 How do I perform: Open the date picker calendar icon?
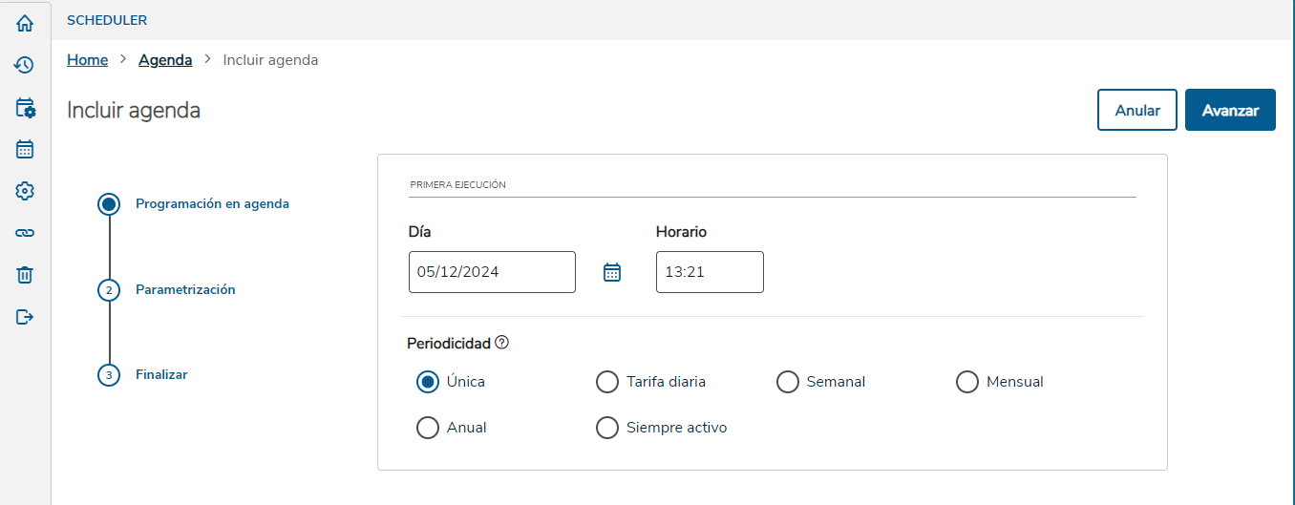coord(612,272)
